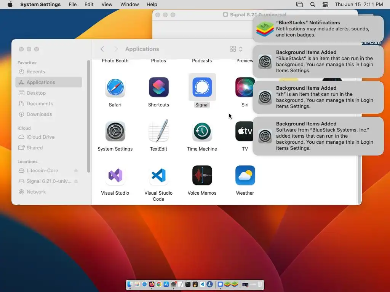Screen dimensions: 390x292
Task: Go forward in Finder window
Action: click(x=116, y=49)
